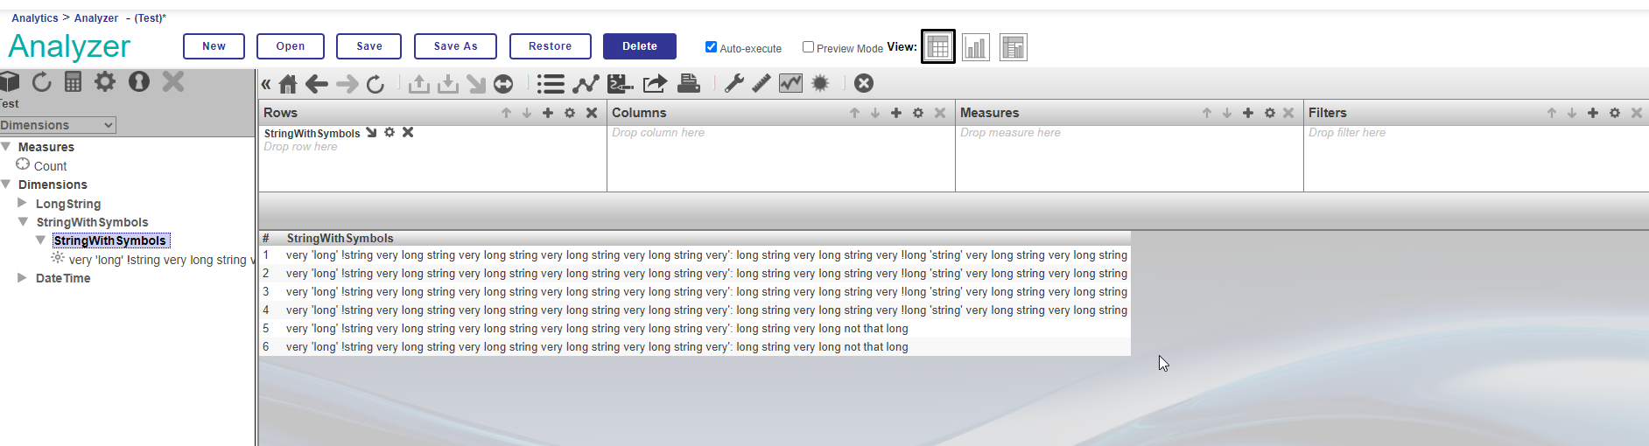Click the Save As button

pos(455,46)
